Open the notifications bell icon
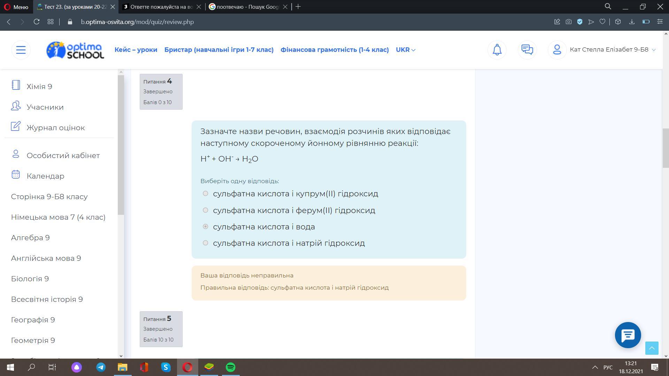The image size is (669, 376). [x=497, y=50]
